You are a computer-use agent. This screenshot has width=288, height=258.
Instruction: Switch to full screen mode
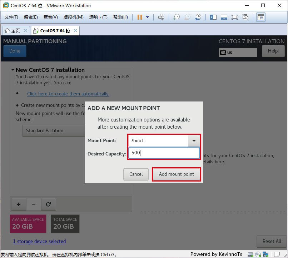(x=234, y=17)
